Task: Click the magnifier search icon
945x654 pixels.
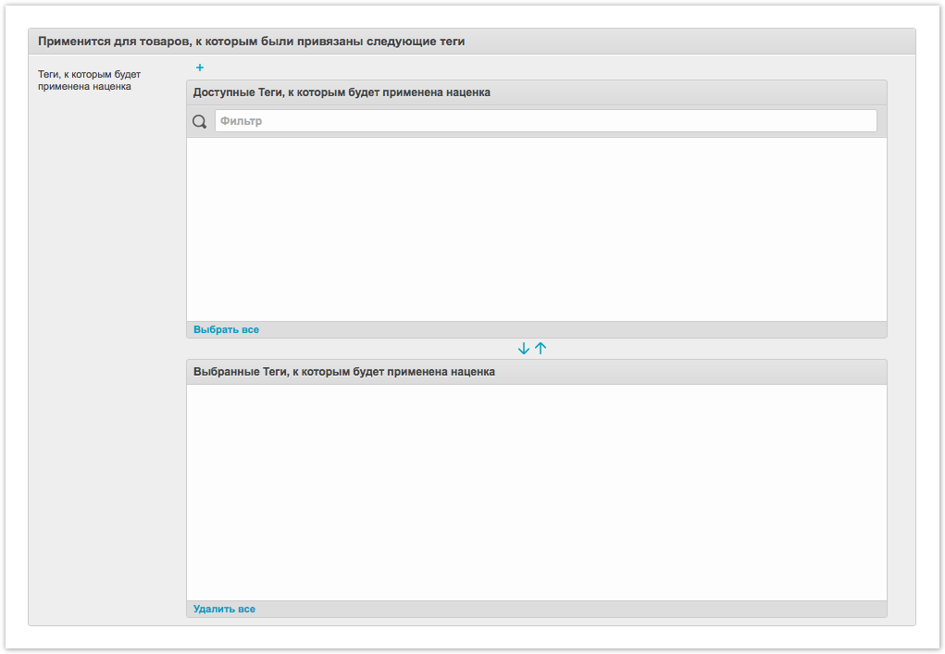Action: [x=199, y=121]
